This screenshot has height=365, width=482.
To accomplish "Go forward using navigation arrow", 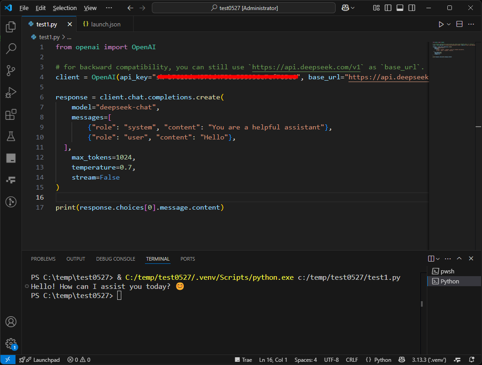I will (x=142, y=8).
